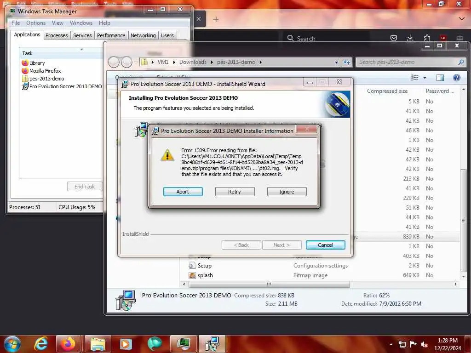Click the warning icon in error dialog
The width and height of the screenshot is (471, 353).
coord(167,155)
